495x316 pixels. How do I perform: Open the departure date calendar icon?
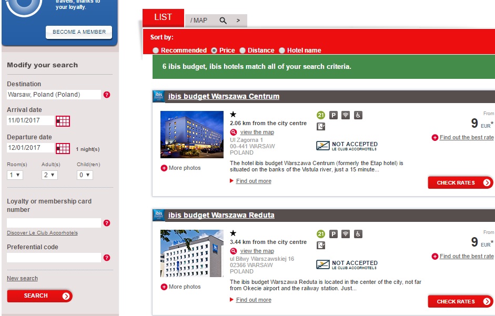click(63, 148)
